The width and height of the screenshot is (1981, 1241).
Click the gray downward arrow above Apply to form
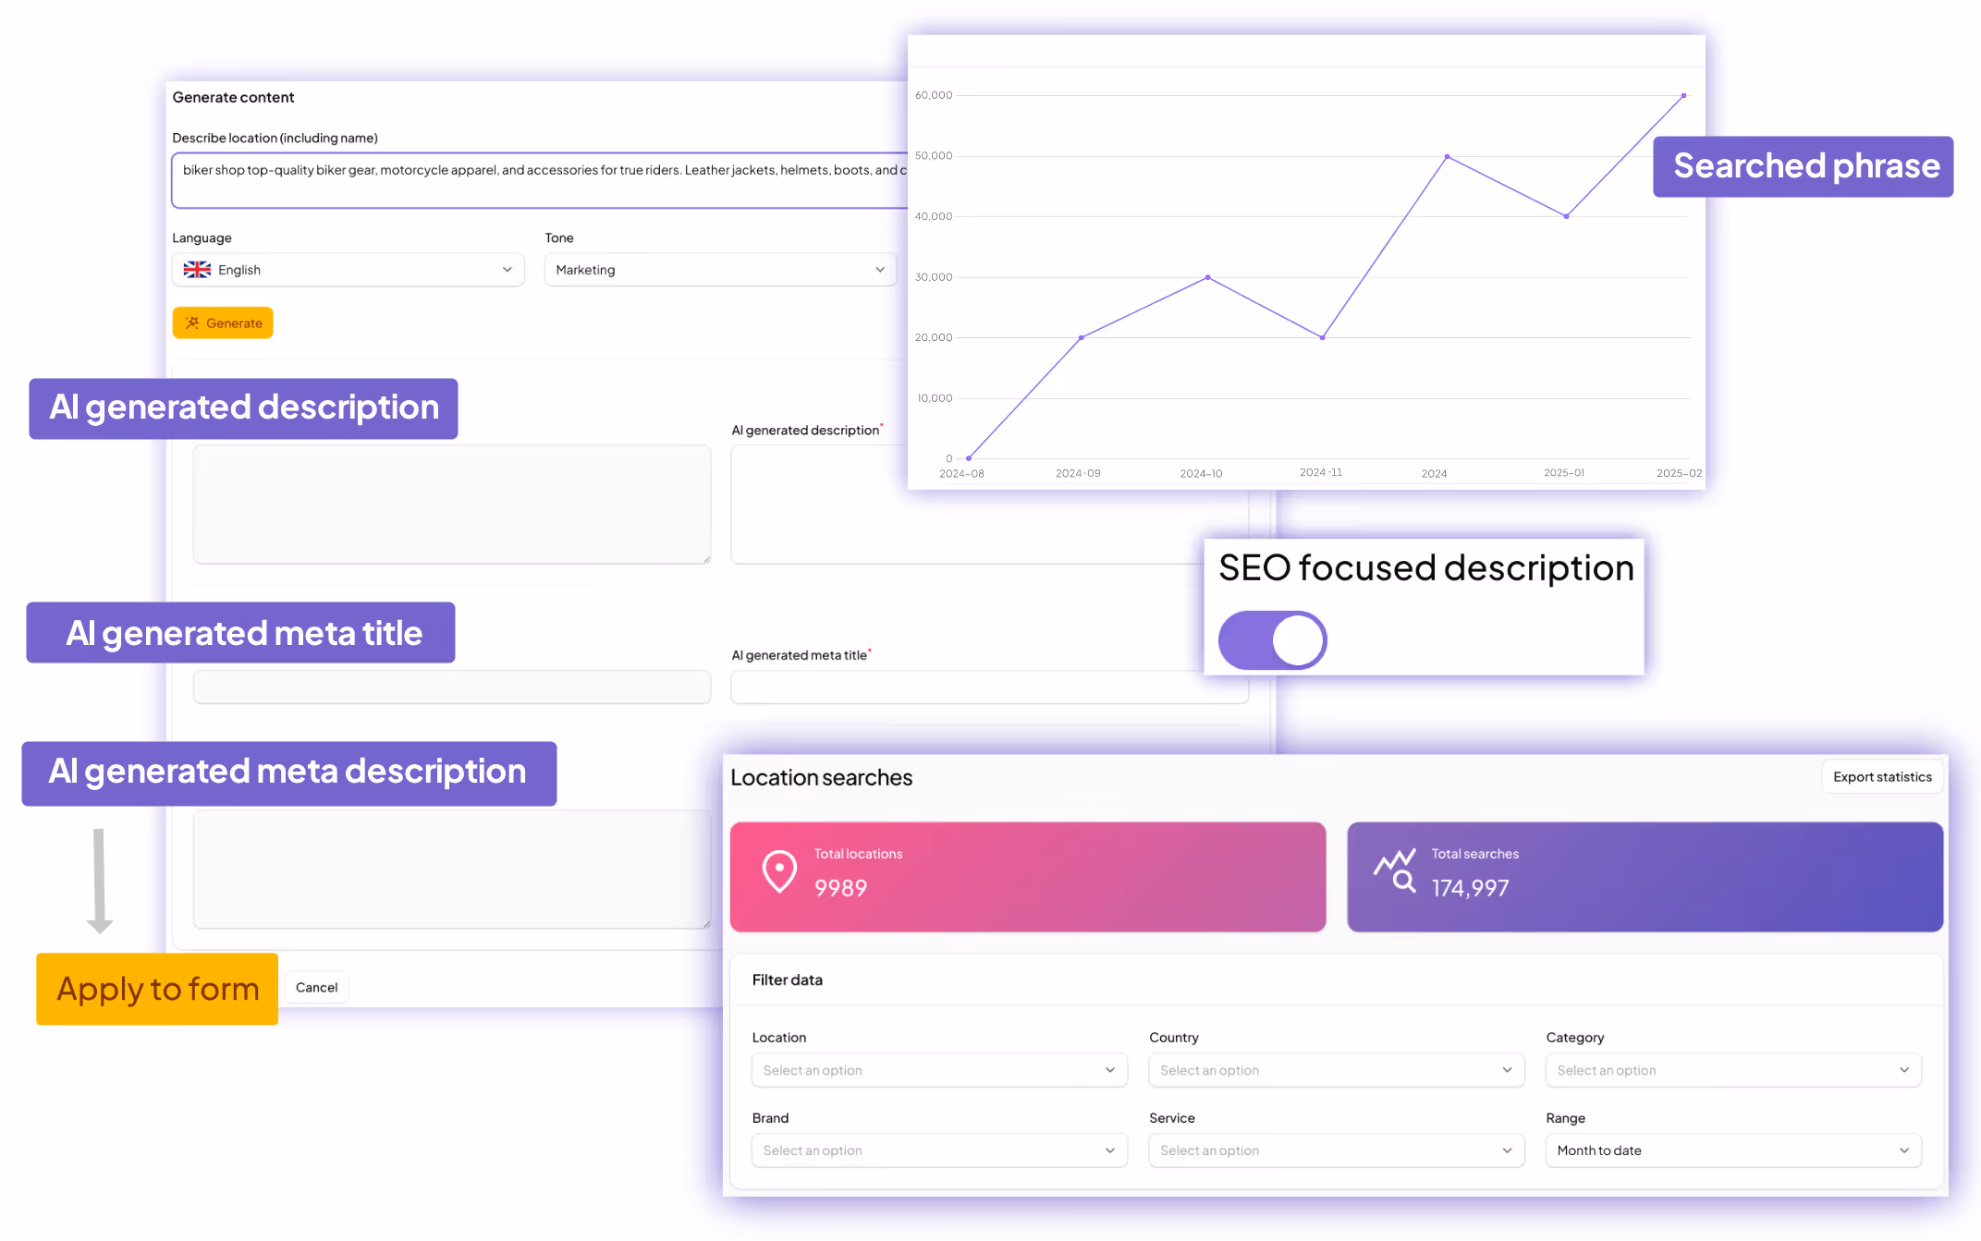(x=99, y=881)
